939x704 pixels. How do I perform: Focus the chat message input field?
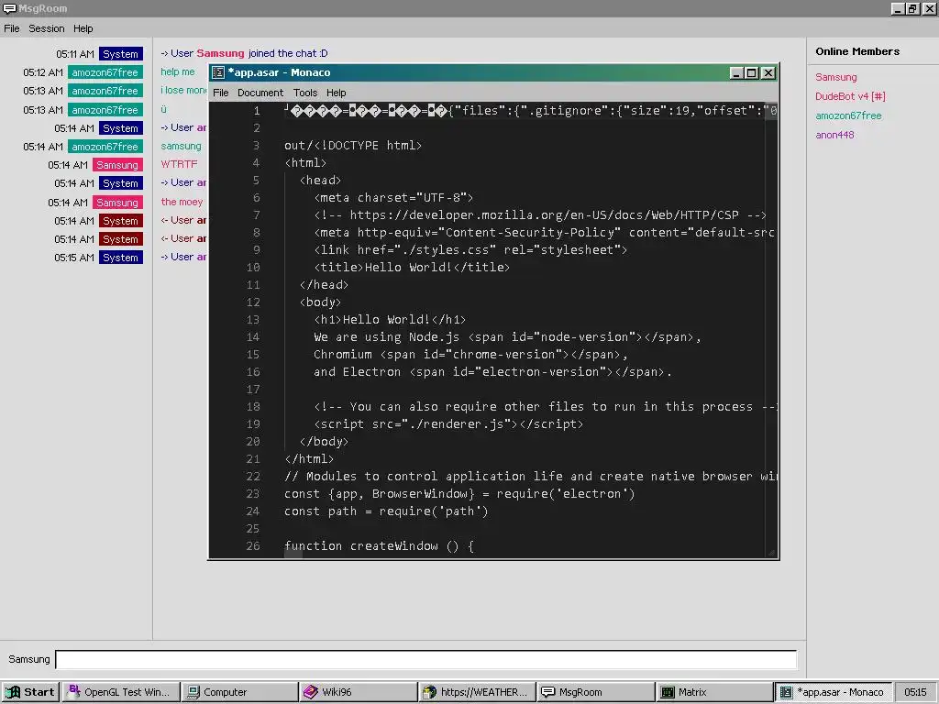point(425,659)
